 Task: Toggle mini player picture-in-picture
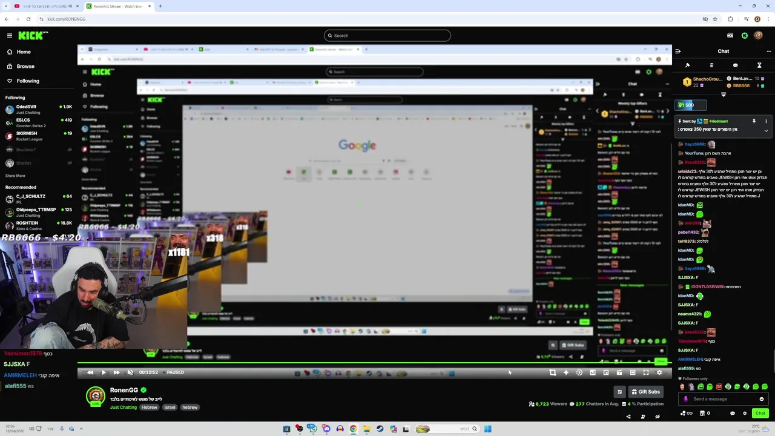[606, 372]
